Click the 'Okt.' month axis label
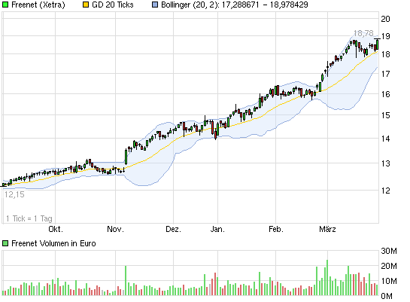This screenshot has width=410, height=302. (x=56, y=229)
